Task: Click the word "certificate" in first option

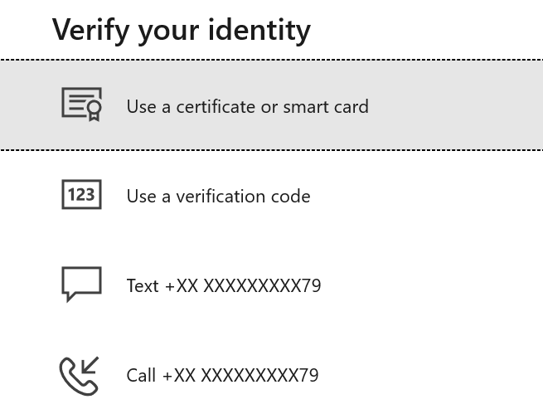Action: pyautogui.click(x=216, y=106)
